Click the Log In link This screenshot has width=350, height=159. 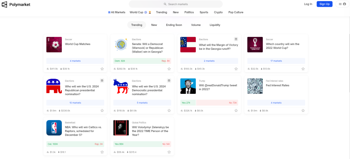pos(308,4)
